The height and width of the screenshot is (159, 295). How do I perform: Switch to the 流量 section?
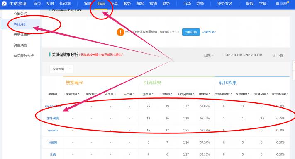88,4
